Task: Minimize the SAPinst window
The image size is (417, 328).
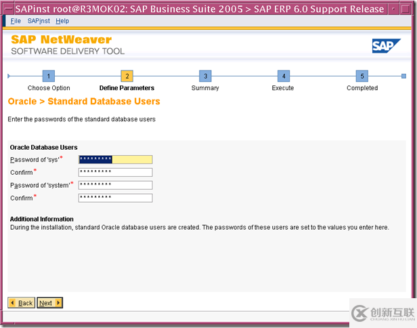Action: pos(393,9)
